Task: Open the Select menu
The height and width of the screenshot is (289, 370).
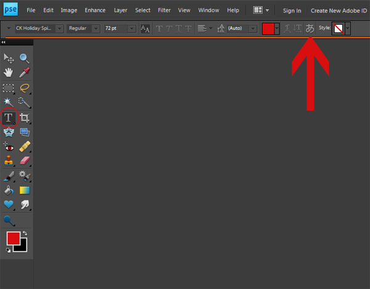Action: click(x=143, y=10)
